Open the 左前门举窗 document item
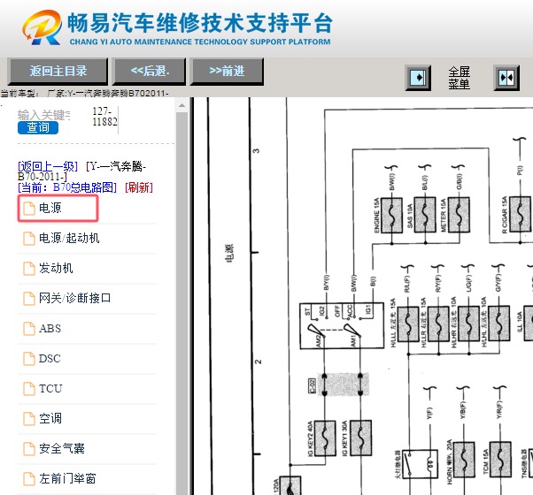Screen dimensions: 533x495 pos(67,479)
